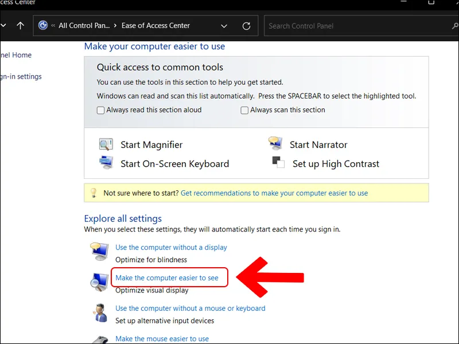Enable Always scan this section
459x344 pixels.
tap(245, 110)
